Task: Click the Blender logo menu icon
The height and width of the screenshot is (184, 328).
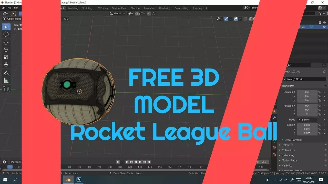Action: [x=4, y=8]
